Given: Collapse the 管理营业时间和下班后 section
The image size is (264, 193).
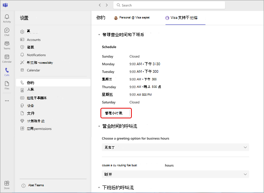Looking at the screenshot, I should [x=99, y=35].
